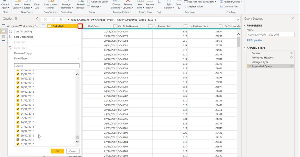Choose Remove Empty from the filter menu

pos(22,53)
